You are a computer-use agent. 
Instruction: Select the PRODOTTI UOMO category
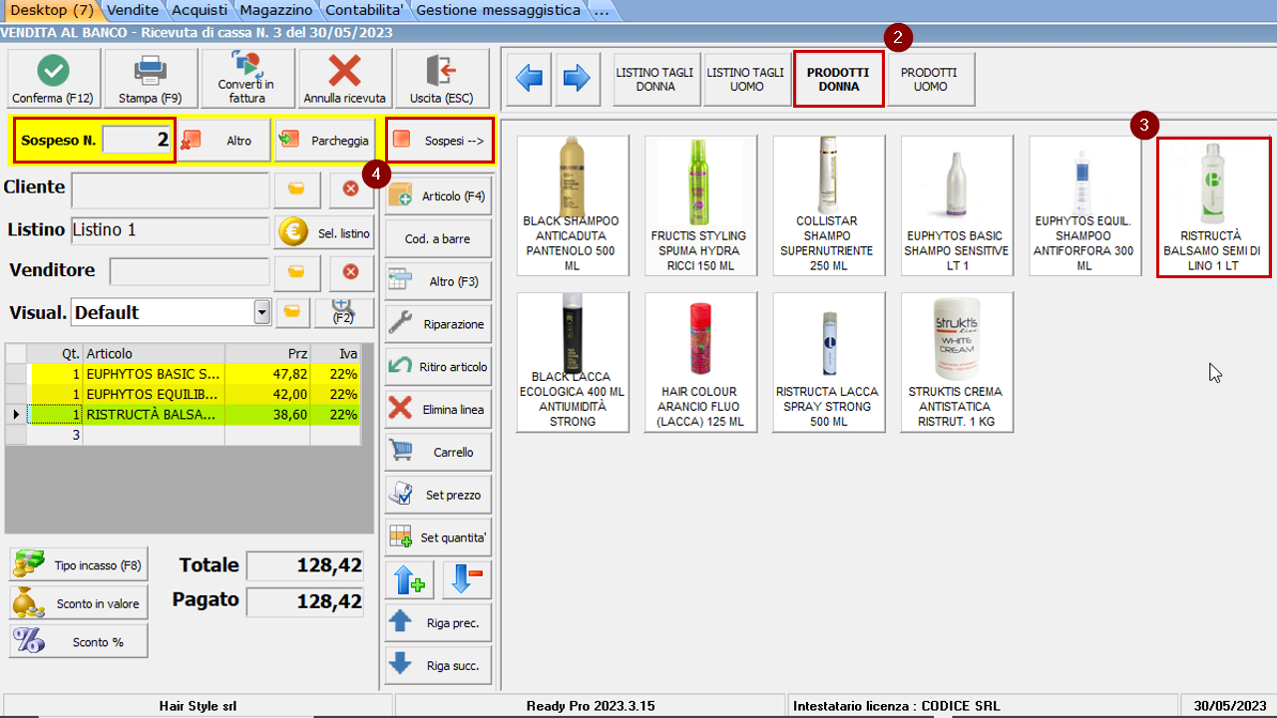(x=930, y=80)
